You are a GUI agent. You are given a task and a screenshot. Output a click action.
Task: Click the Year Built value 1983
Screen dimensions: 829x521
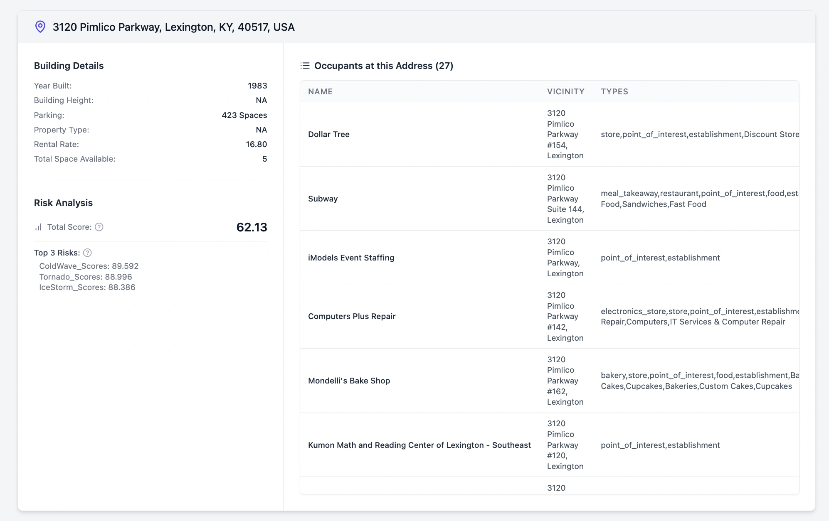coord(257,86)
